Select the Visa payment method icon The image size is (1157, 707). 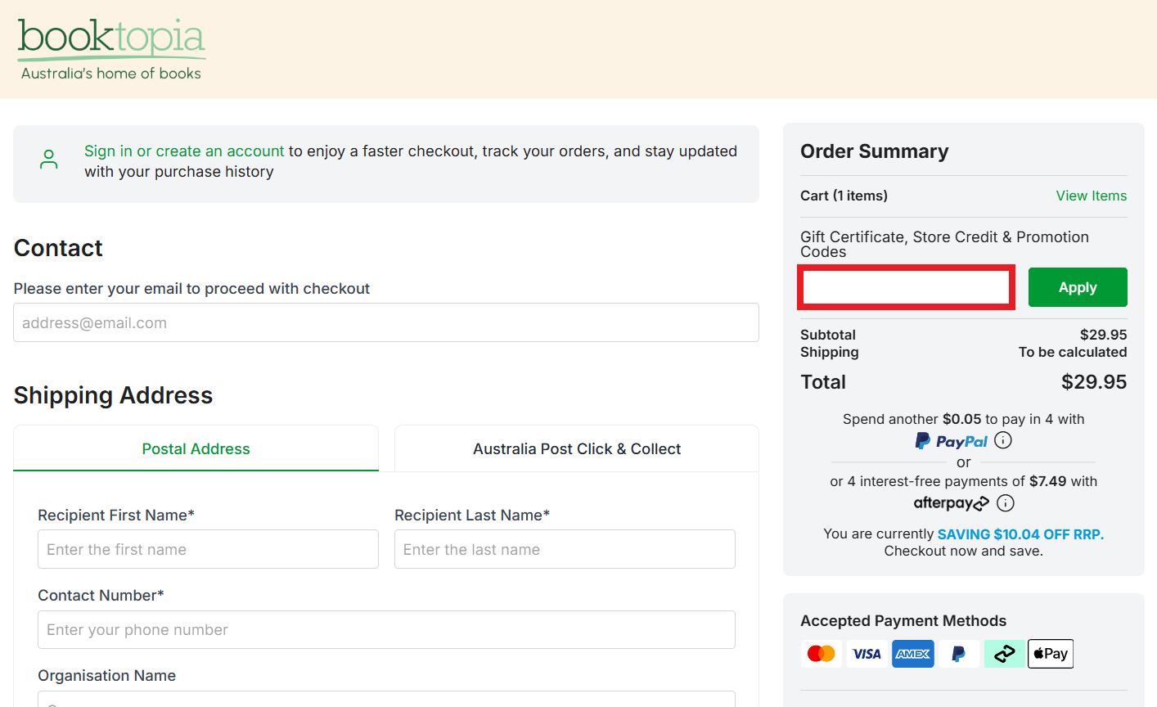(x=867, y=653)
